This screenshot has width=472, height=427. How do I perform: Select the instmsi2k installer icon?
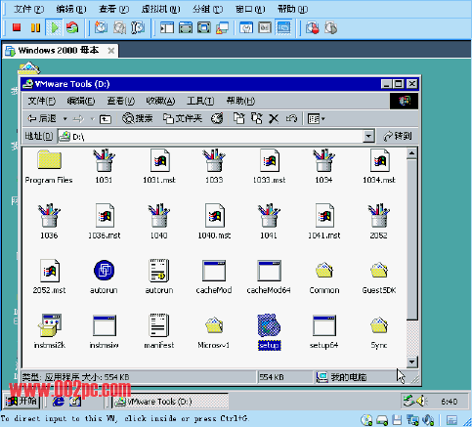[50, 331]
